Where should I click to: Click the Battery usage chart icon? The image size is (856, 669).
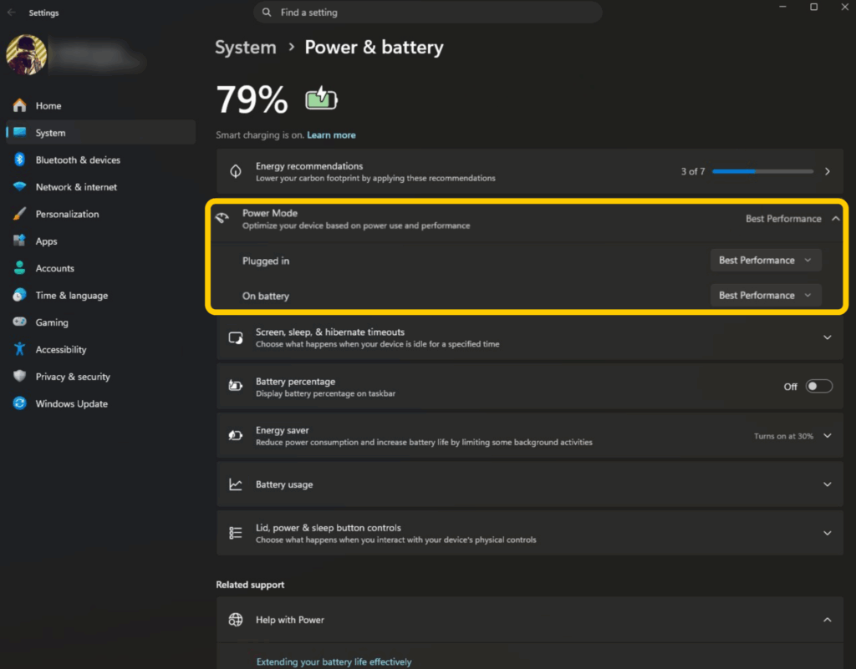tap(235, 484)
